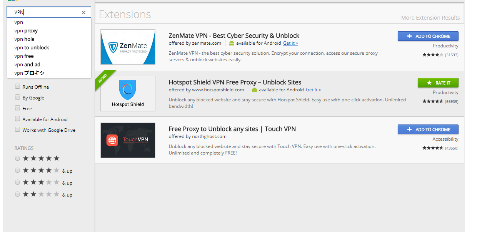Image resolution: width=482 pixels, height=232 pixels.
Task: Click the Hotspot Shield description text
Action: (287, 103)
